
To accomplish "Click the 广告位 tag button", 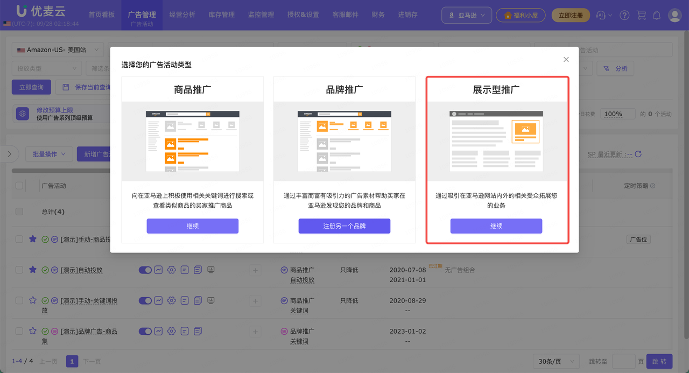I will point(638,239).
